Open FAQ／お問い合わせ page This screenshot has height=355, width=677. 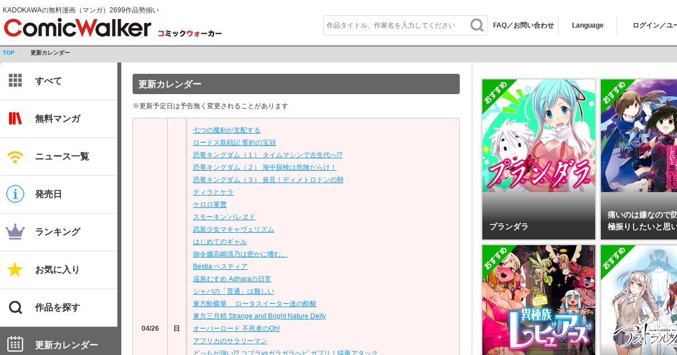(x=524, y=25)
